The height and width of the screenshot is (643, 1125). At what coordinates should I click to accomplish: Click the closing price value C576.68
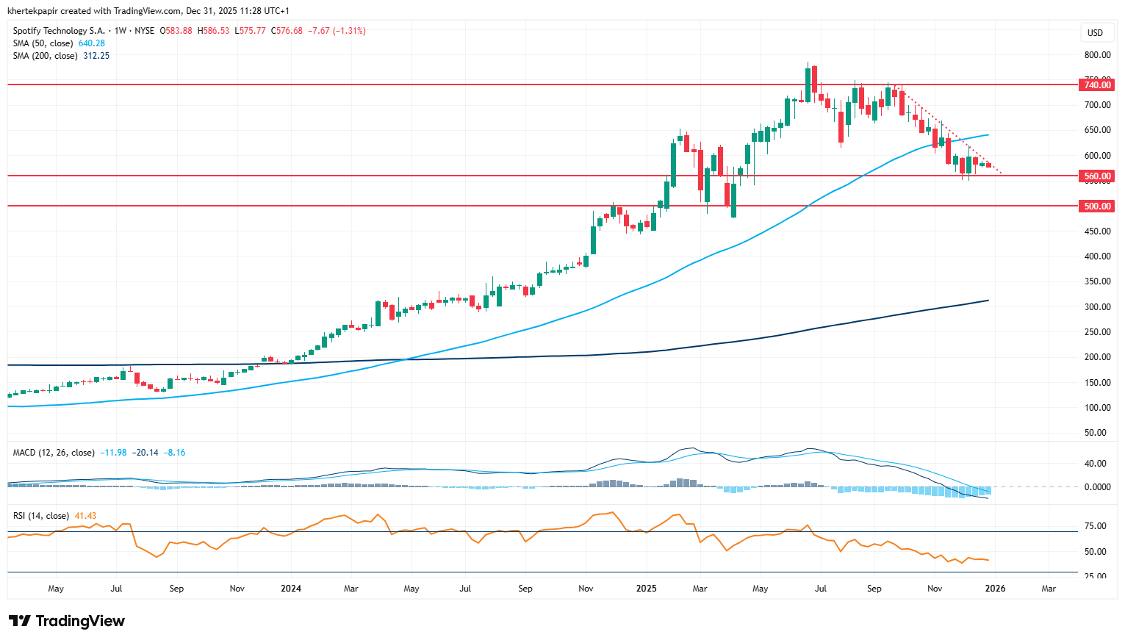pyautogui.click(x=287, y=31)
